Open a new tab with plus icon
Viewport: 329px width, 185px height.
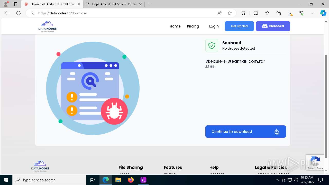coord(149,4)
